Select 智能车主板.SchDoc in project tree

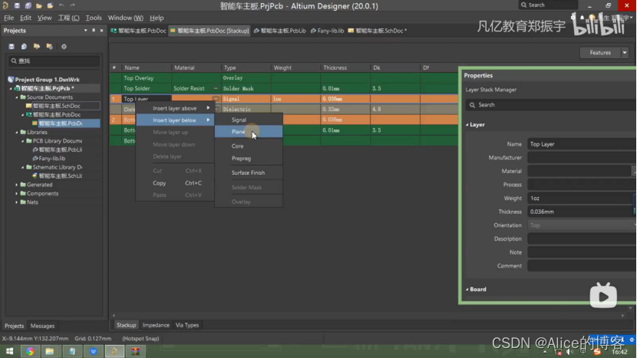pyautogui.click(x=57, y=106)
